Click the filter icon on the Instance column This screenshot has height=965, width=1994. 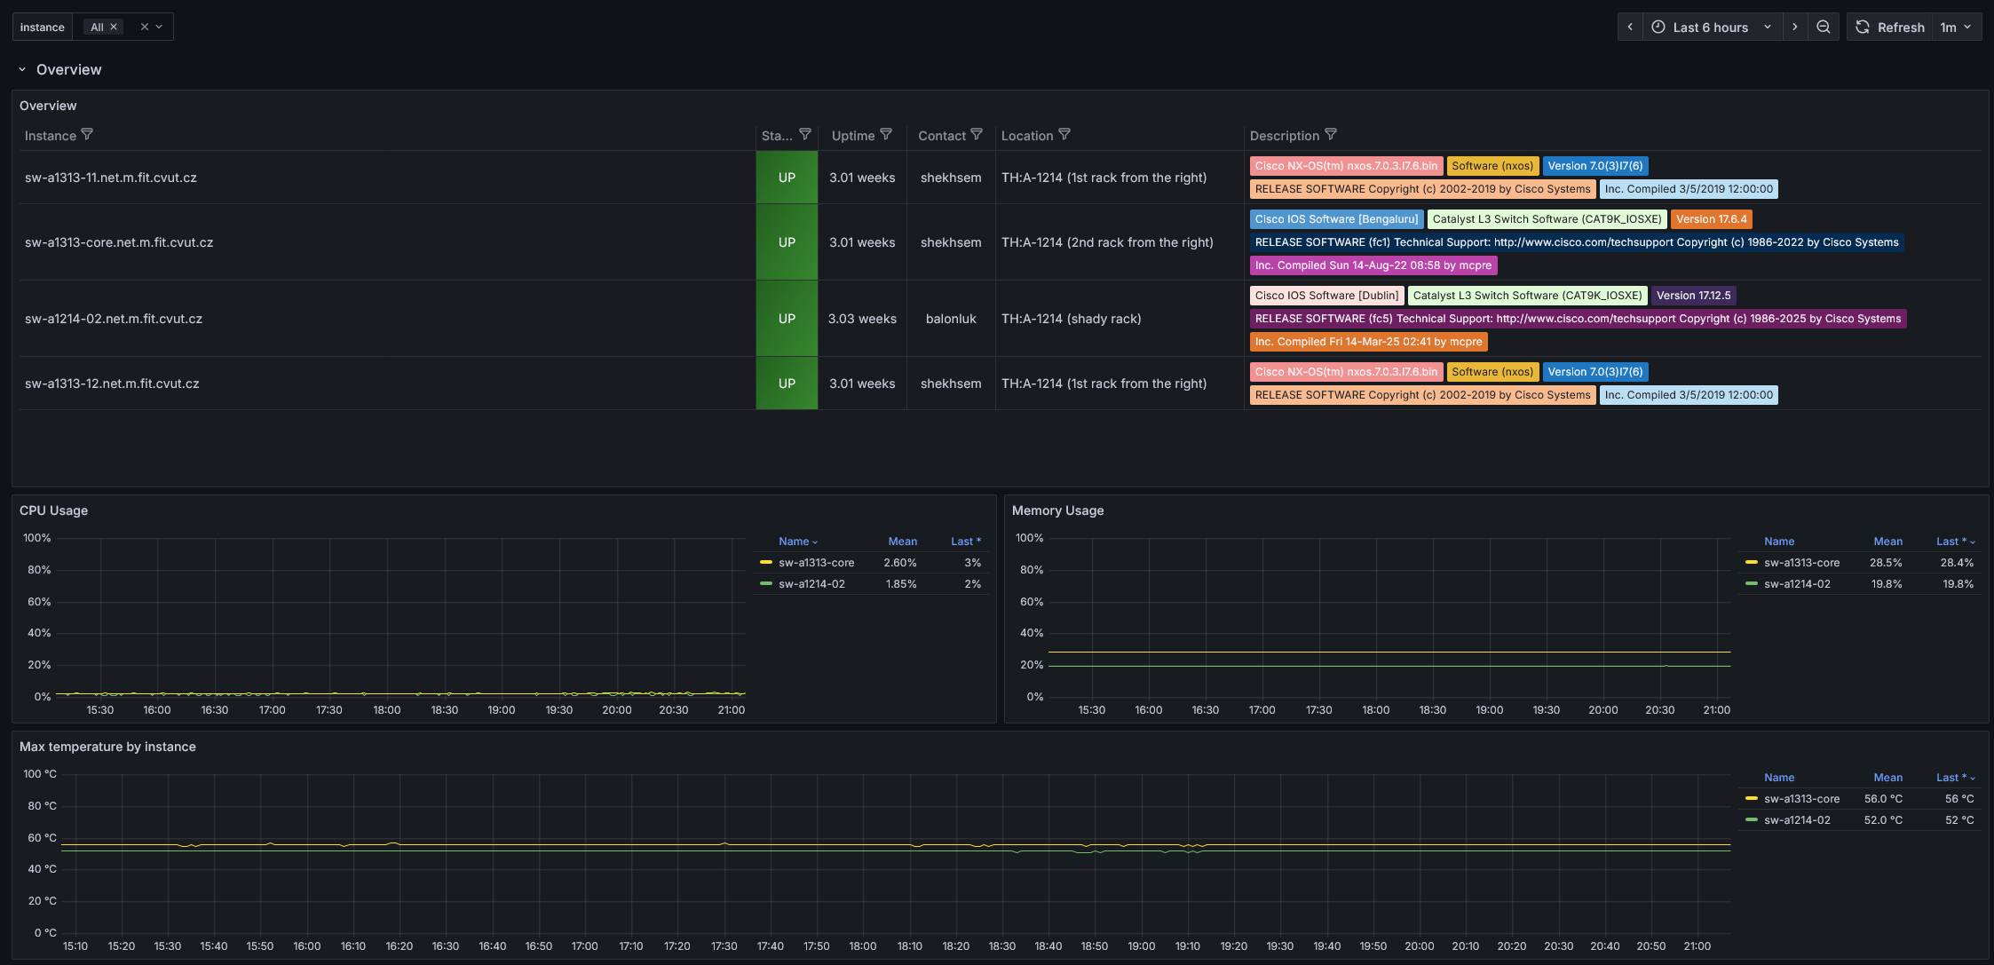(88, 134)
